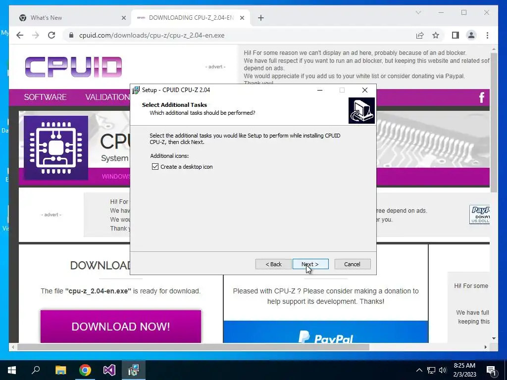
Task: Click the PayPal donate banner
Action: coord(326,332)
